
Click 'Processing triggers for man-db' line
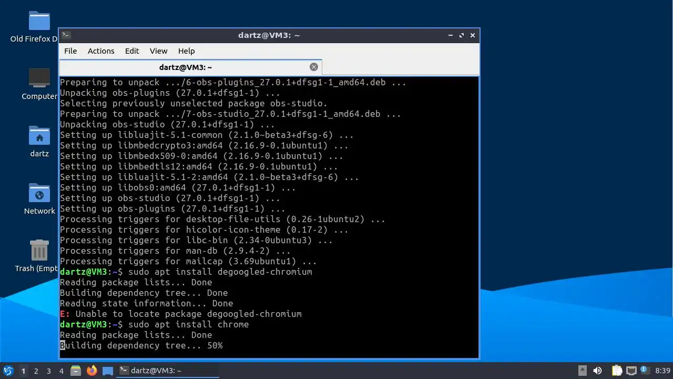pos(175,251)
